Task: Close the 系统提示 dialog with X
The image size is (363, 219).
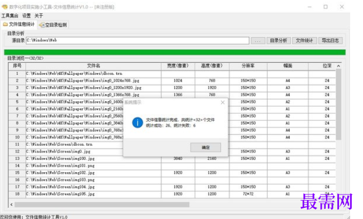Action: tap(222, 102)
